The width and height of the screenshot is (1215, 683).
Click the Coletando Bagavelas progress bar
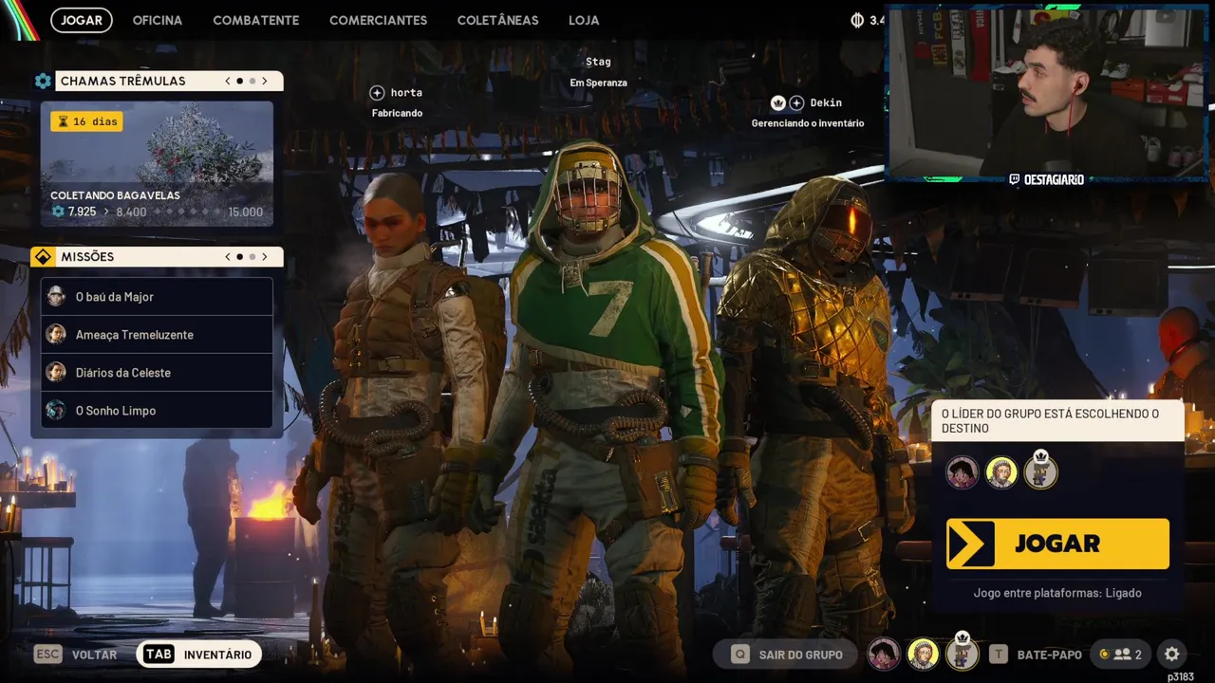(x=187, y=212)
